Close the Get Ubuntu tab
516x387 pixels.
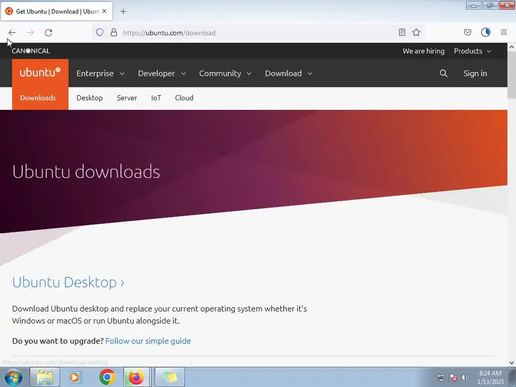click(x=104, y=11)
